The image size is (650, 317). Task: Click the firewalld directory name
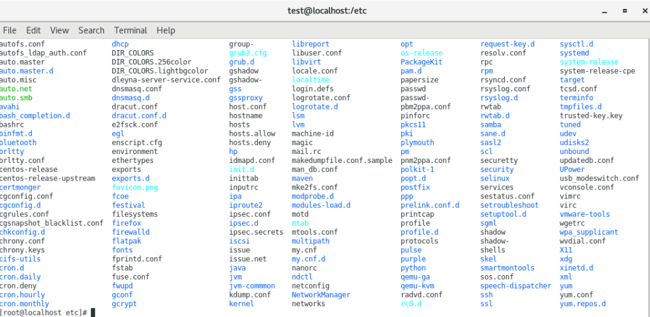(x=131, y=232)
